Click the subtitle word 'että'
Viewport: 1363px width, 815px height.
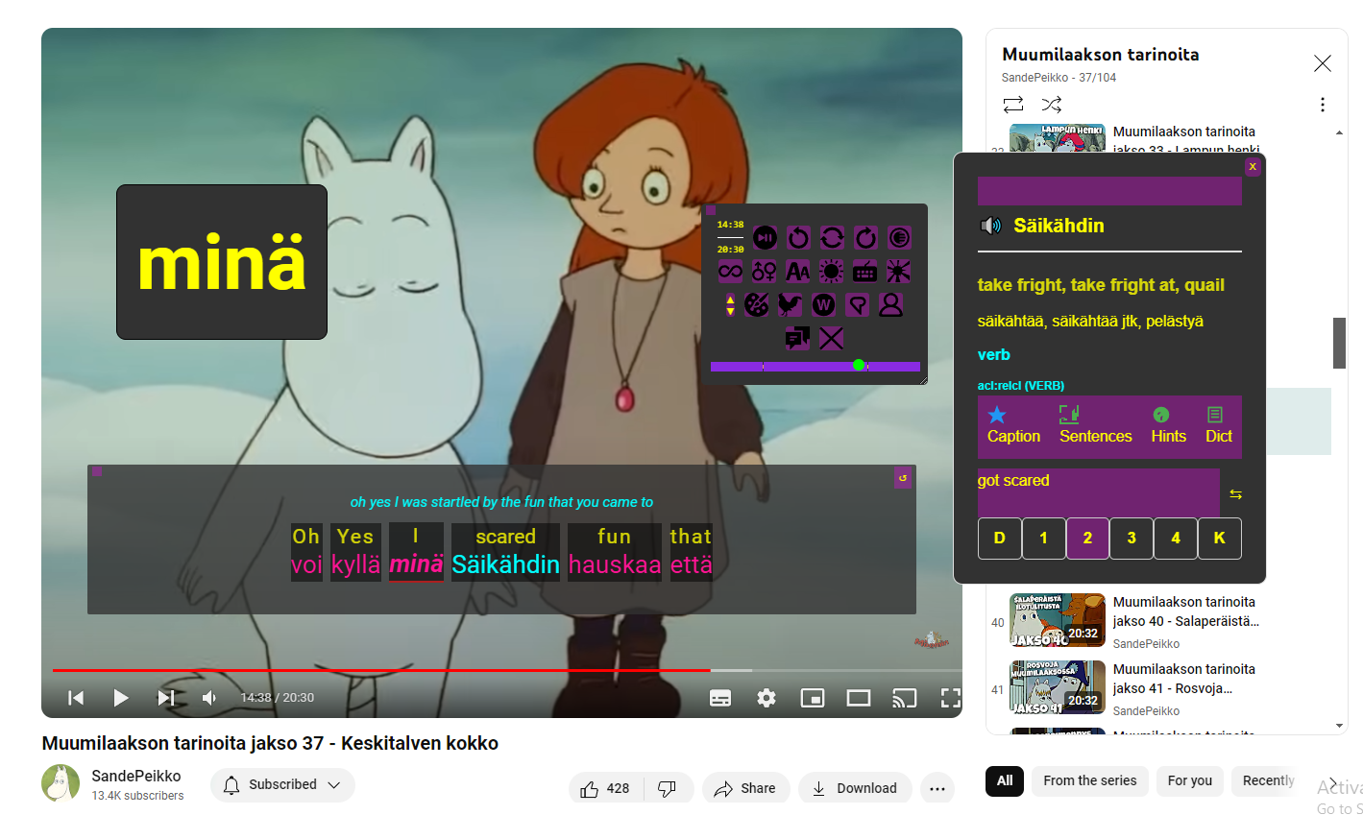[692, 564]
